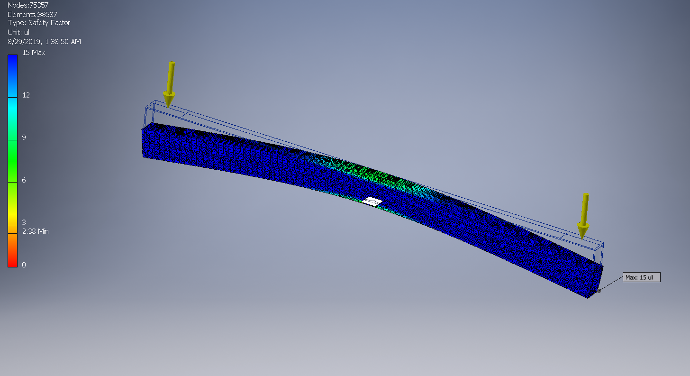Click the legend value '0'
Viewport: 690px width, 376px height.
coord(24,265)
